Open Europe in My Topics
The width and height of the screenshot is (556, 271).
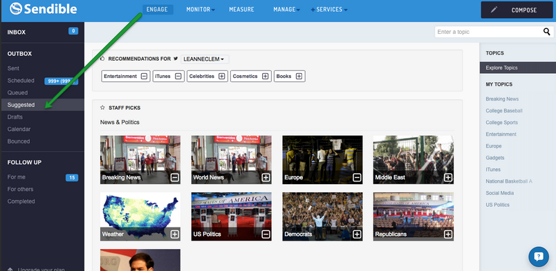494,146
